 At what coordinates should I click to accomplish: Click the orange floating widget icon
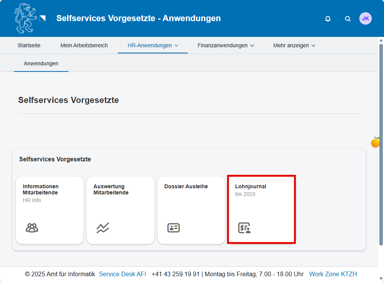click(376, 142)
